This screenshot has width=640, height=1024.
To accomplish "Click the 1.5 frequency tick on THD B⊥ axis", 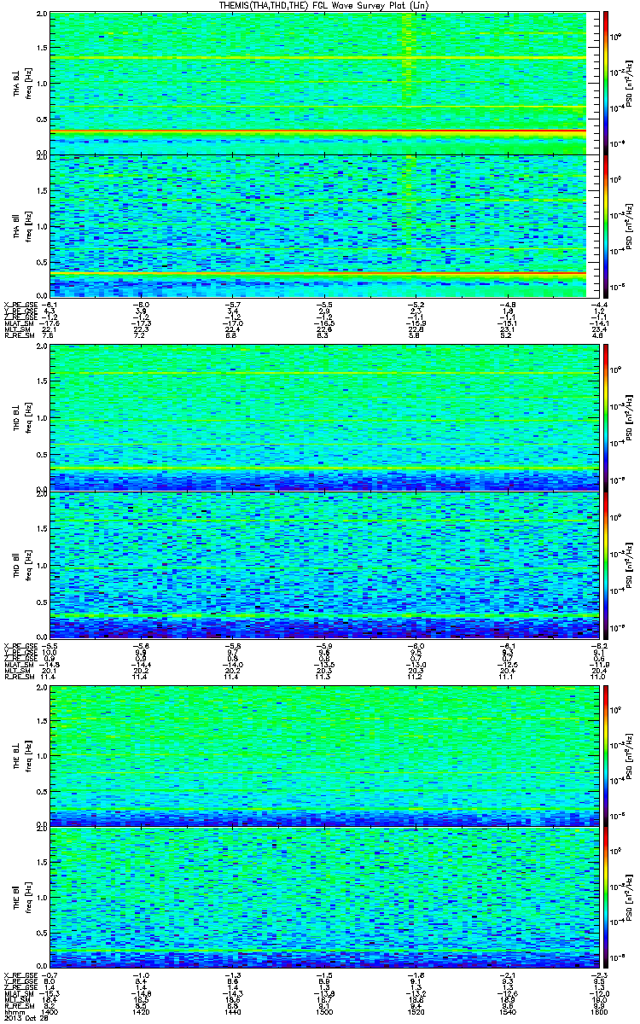I will pos(43,383).
